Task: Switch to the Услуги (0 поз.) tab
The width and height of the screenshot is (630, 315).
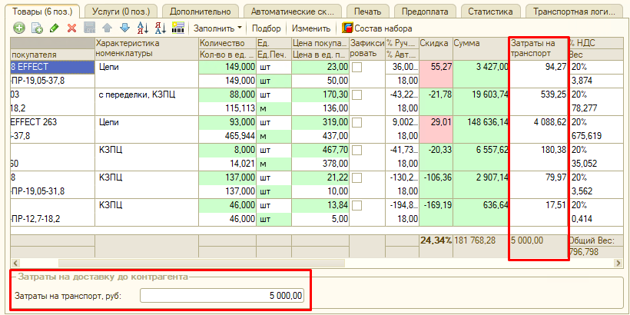Action: point(121,12)
